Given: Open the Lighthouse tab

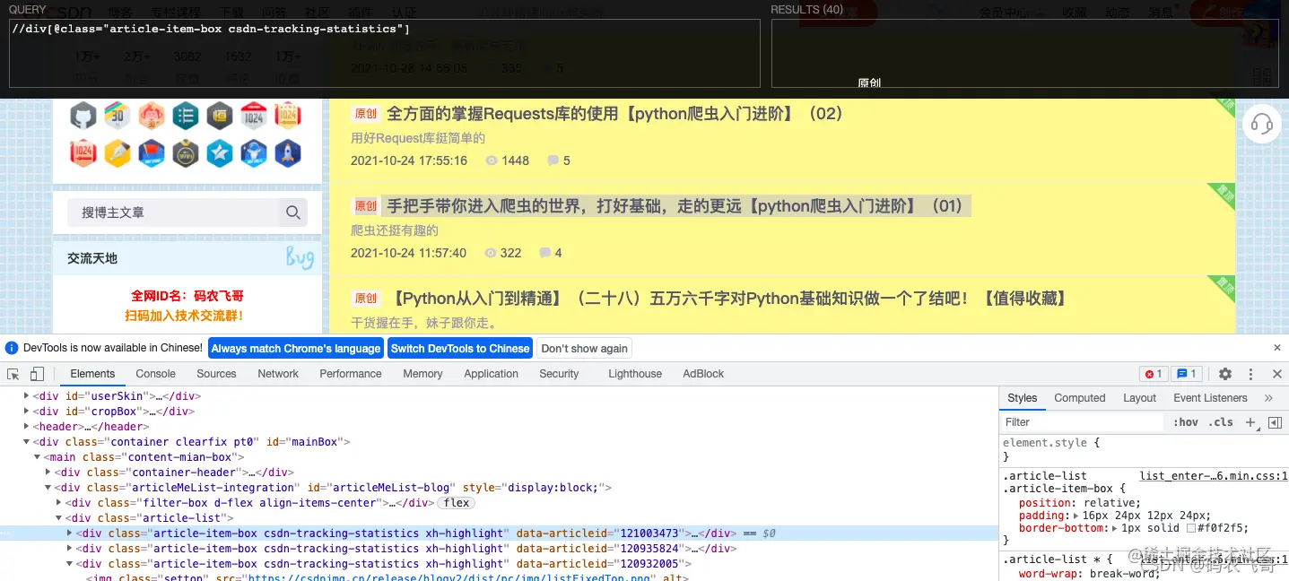Looking at the screenshot, I should pyautogui.click(x=635, y=374).
